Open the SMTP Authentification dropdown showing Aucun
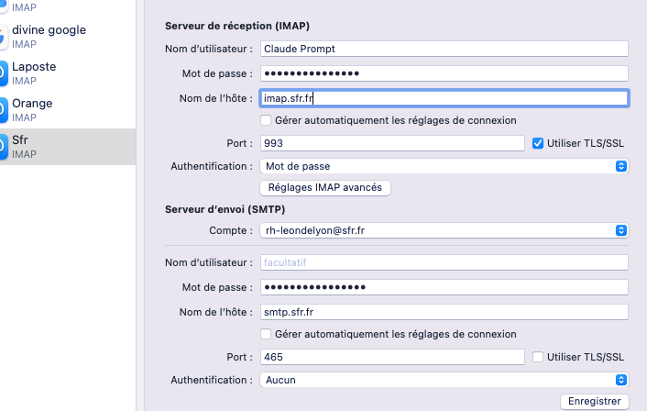Image resolution: width=647 pixels, height=411 pixels. click(444, 380)
